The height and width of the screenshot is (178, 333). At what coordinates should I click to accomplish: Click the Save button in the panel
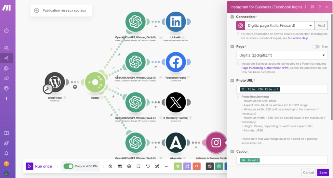pyautogui.click(x=323, y=172)
